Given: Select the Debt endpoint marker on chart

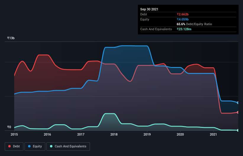Looking at the screenshot, I should [238, 112].
